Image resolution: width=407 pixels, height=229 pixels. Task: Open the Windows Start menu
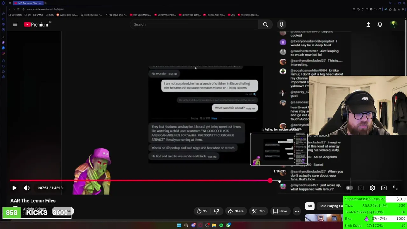(179, 225)
